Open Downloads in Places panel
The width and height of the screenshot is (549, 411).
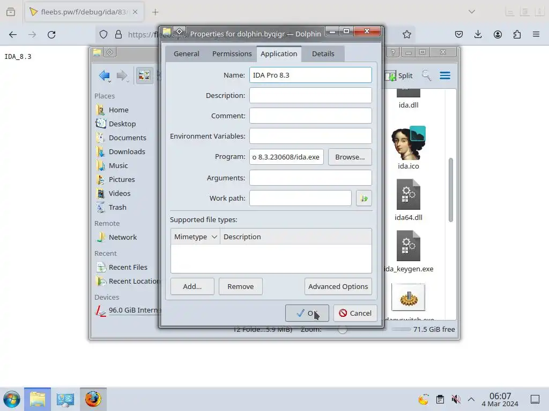pyautogui.click(x=126, y=151)
